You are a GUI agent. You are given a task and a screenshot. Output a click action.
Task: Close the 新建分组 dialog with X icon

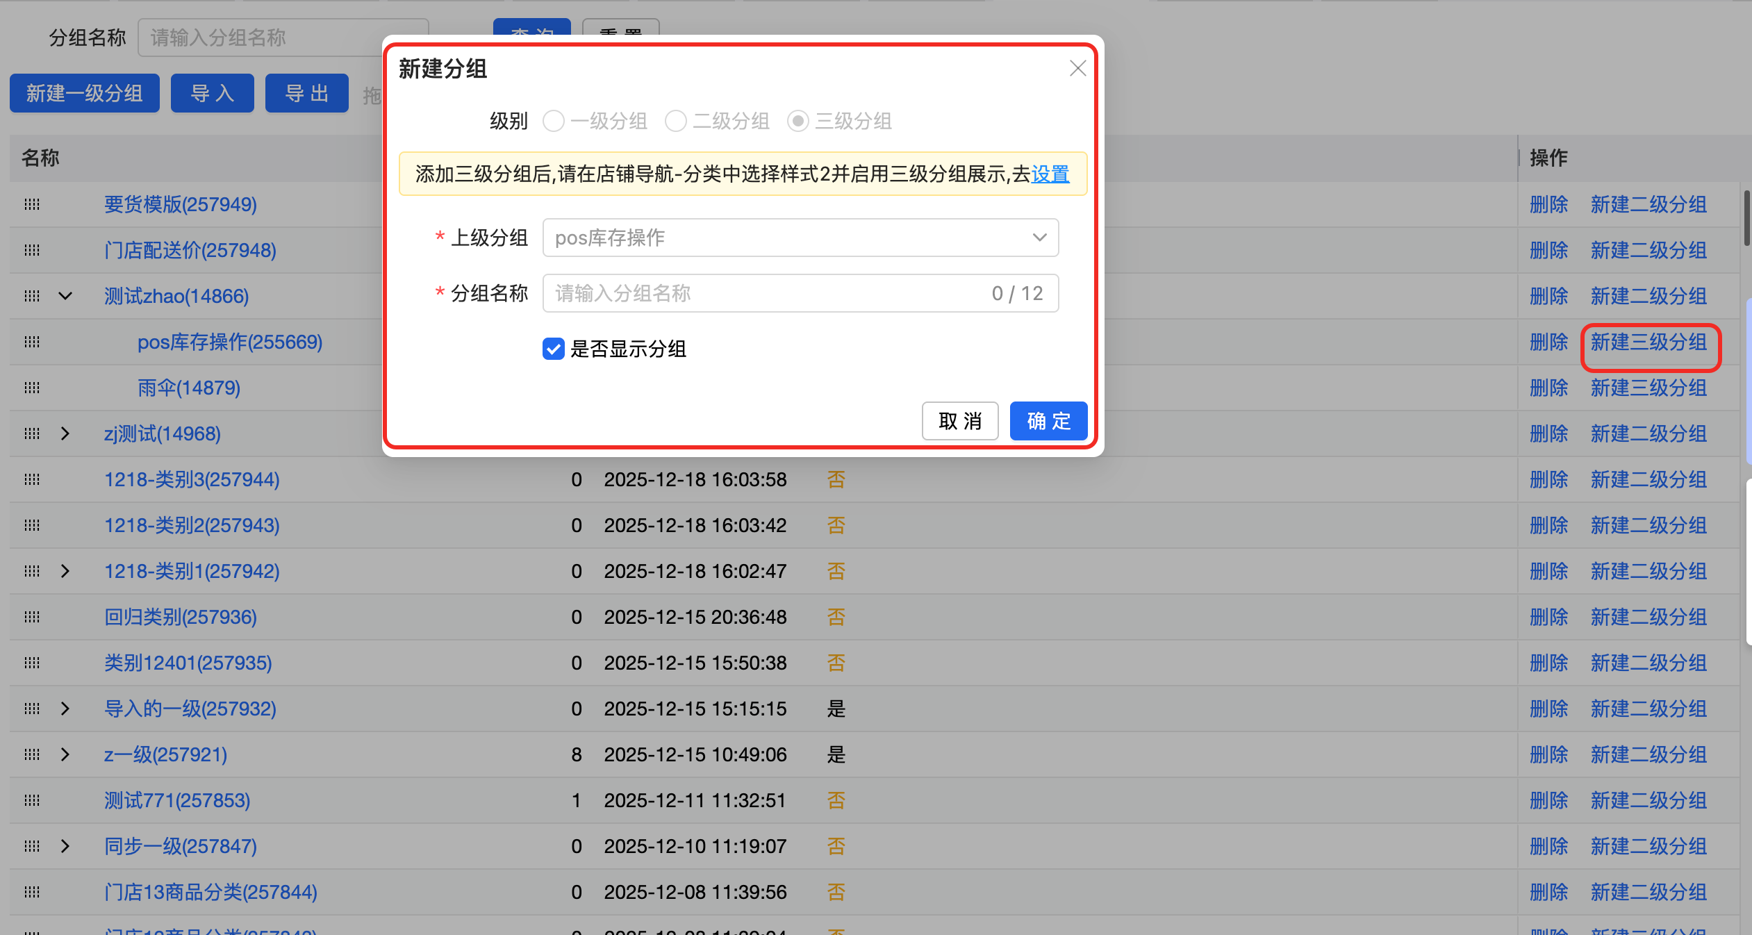click(1077, 68)
